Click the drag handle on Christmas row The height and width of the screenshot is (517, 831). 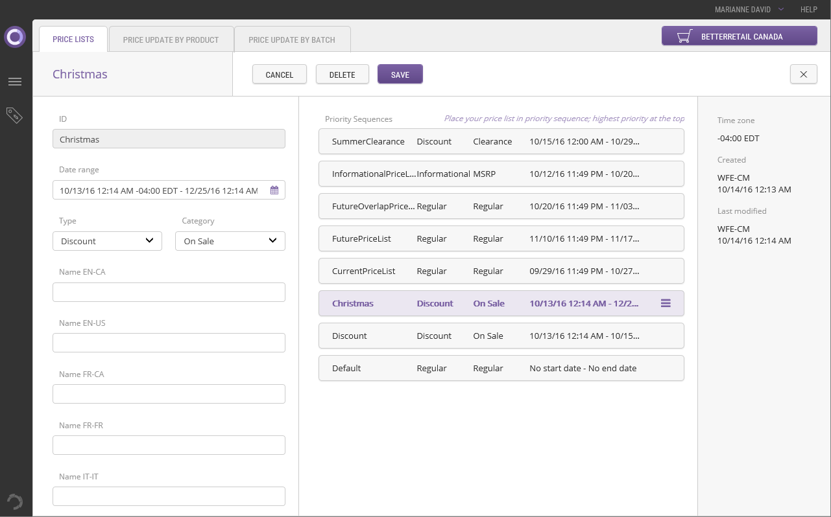point(666,303)
